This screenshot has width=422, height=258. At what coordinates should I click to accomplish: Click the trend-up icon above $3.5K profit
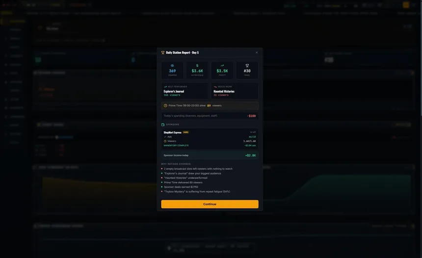coord(222,65)
